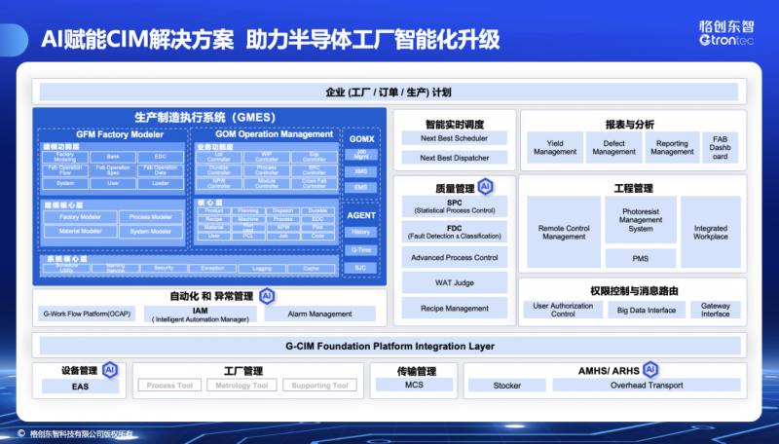This screenshot has width=779, height=444.
Task: Click the XMS box
Action: tap(361, 170)
